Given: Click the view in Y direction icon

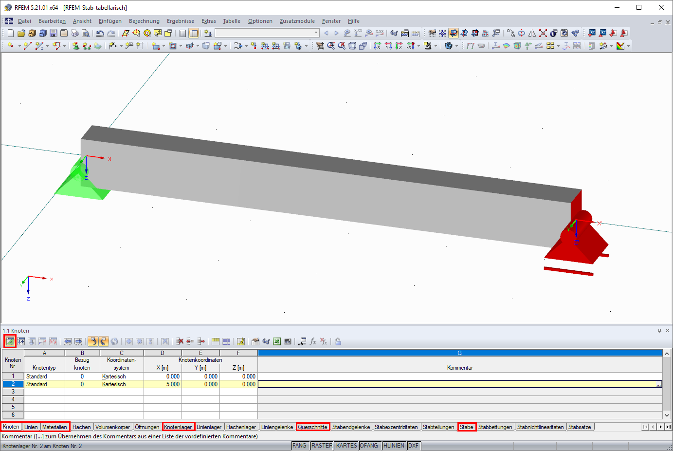Looking at the screenshot, I should coord(388,46).
